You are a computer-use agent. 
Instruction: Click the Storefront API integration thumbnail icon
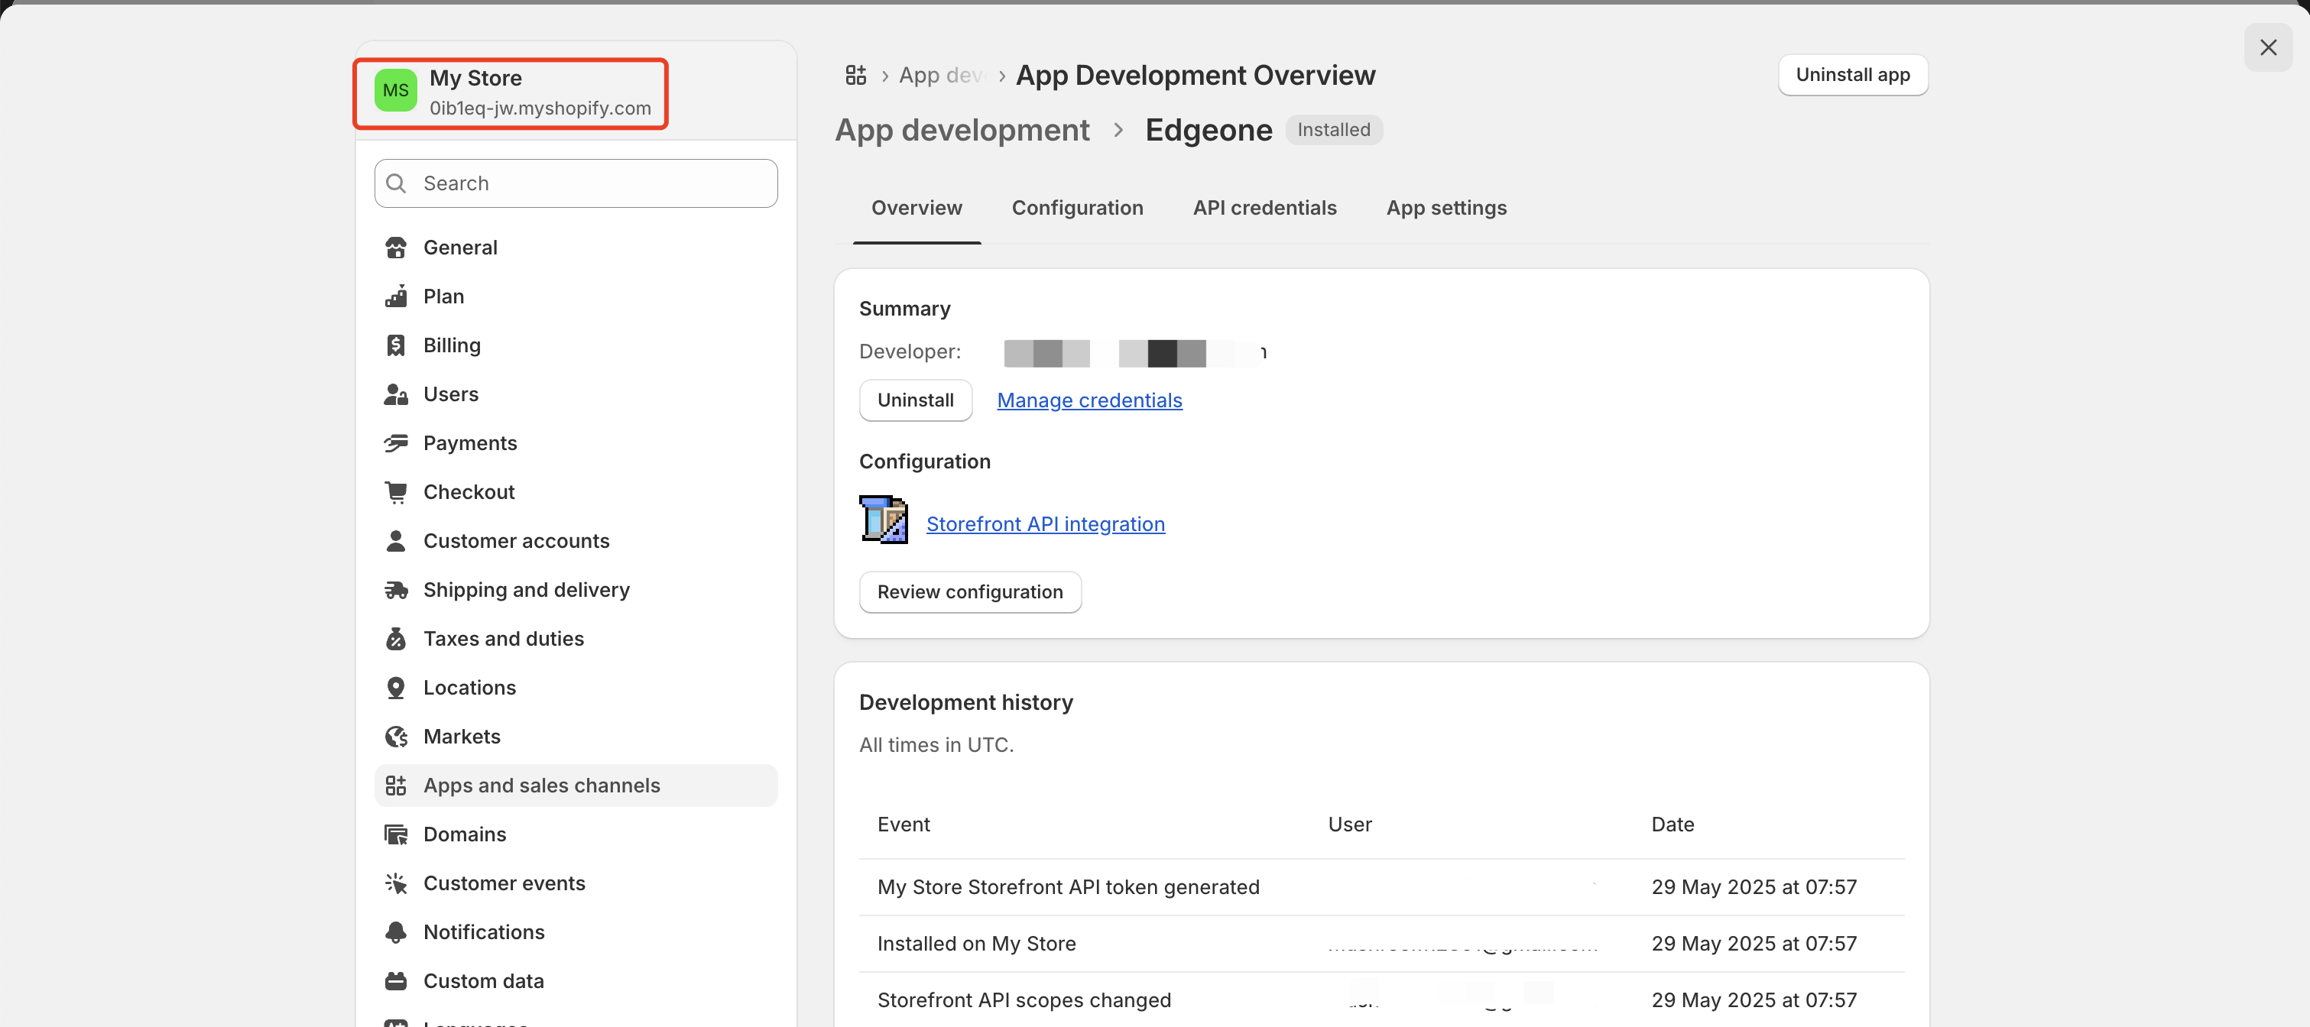[884, 520]
